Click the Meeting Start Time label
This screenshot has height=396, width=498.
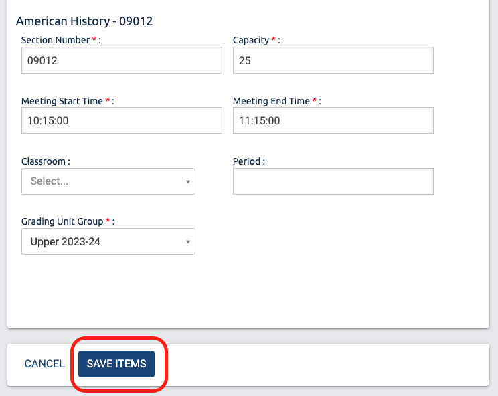click(62, 101)
